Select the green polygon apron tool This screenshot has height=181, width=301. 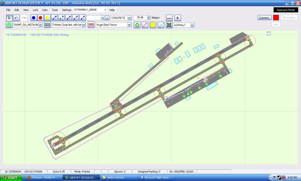pyautogui.click(x=137, y=25)
